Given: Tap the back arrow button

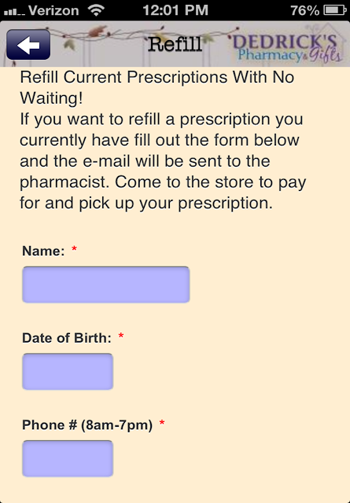Looking at the screenshot, I should pyautogui.click(x=28, y=45).
